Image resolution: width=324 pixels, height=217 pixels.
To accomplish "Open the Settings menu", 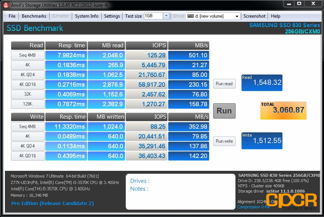I will (112, 16).
